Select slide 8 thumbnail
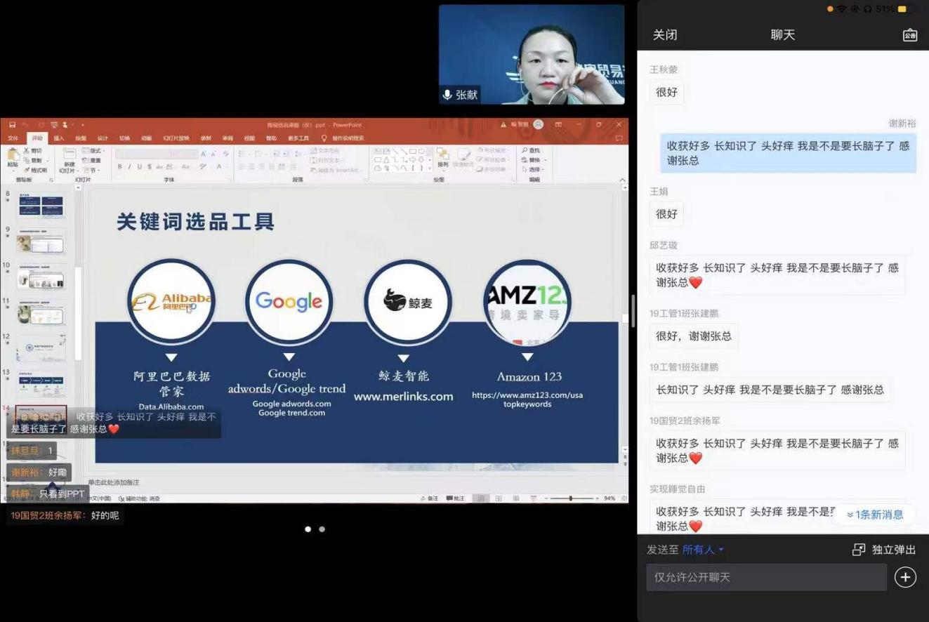Image resolution: width=929 pixels, height=622 pixels. click(x=41, y=207)
